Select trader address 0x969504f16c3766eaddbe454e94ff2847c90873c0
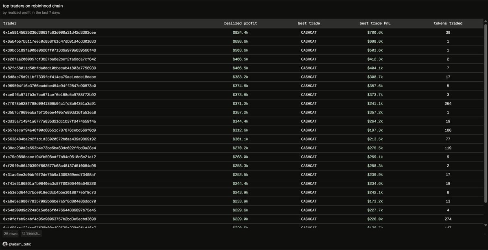Image resolution: width=488 pixels, height=250 pixels. (49, 86)
